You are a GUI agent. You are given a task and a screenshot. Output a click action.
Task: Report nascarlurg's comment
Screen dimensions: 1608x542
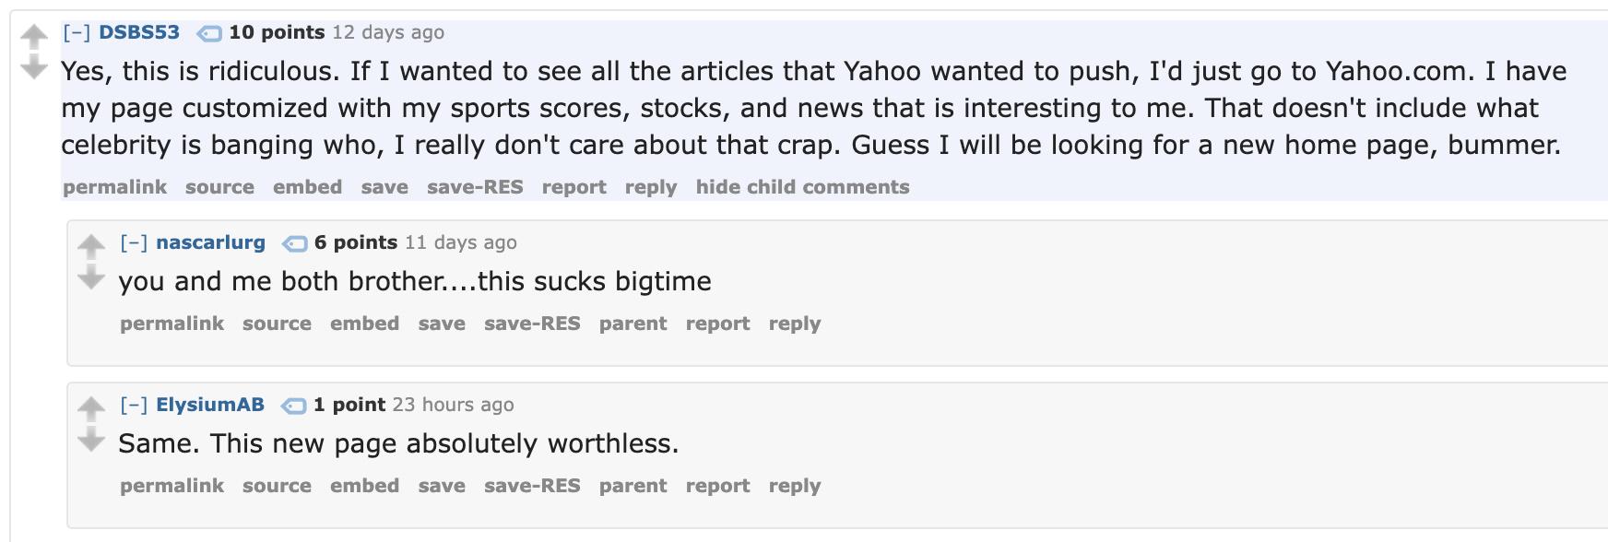tap(718, 323)
